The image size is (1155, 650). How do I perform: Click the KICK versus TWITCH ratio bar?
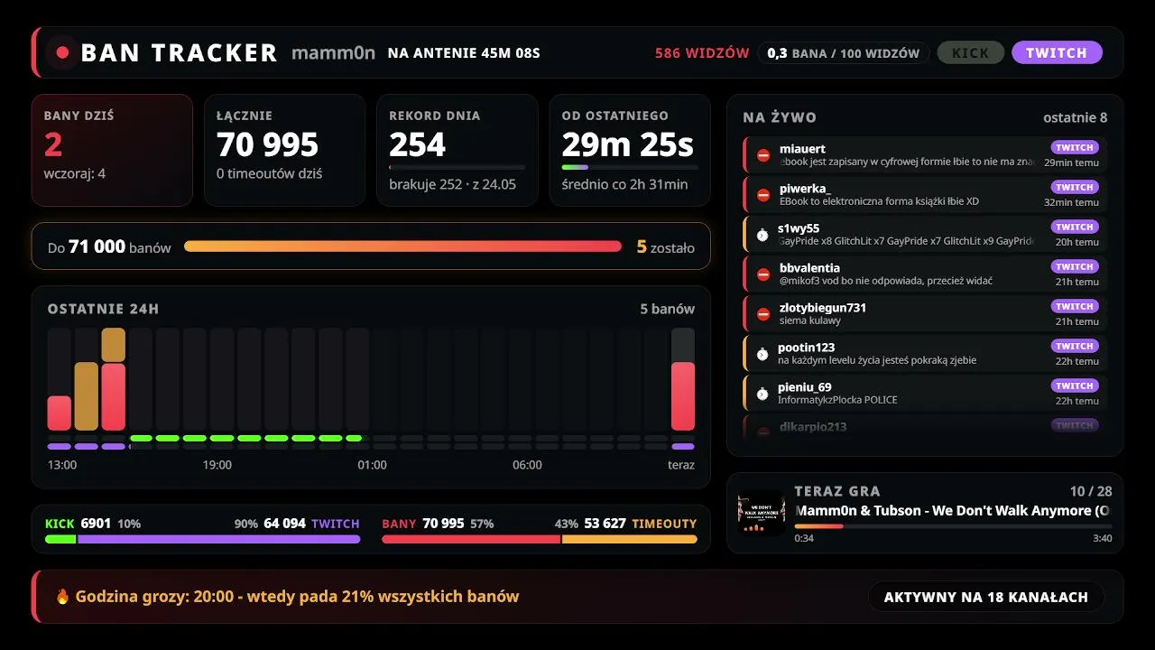[203, 539]
